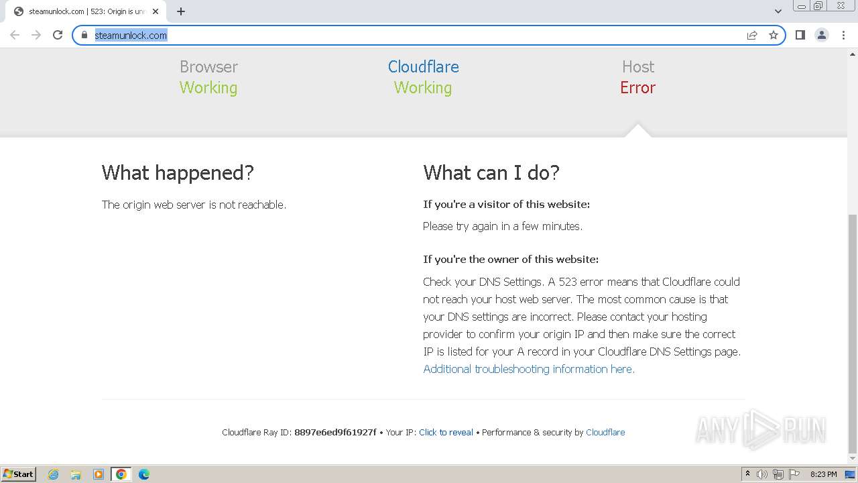View site information via the lock icon

(x=84, y=35)
